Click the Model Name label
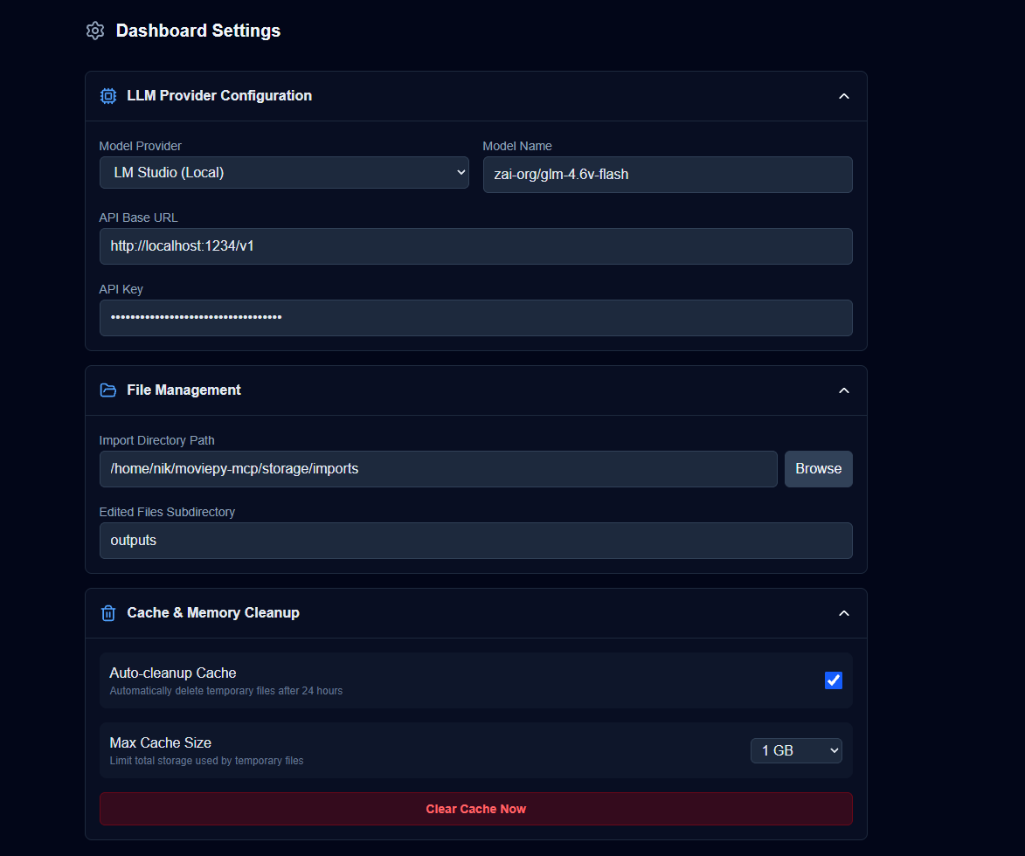 click(517, 146)
